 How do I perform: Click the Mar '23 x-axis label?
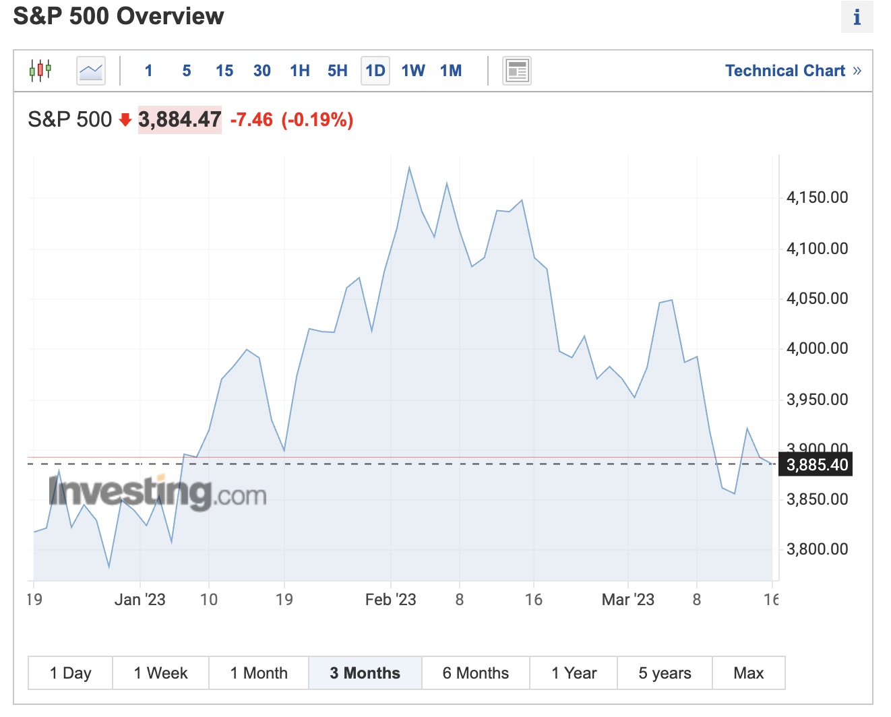click(628, 599)
